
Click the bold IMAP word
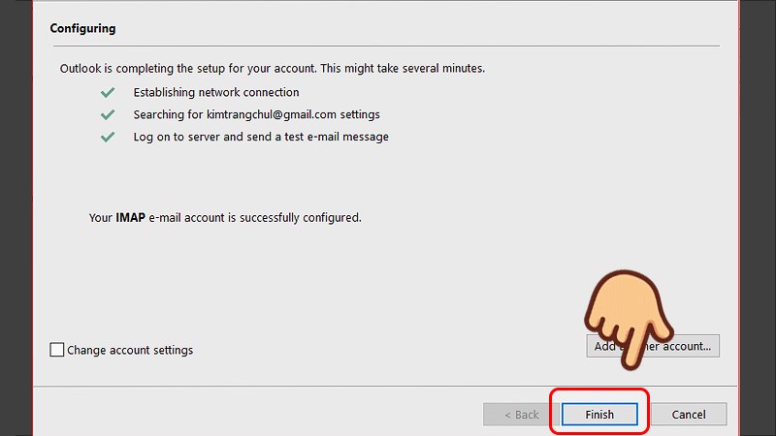pyautogui.click(x=131, y=218)
